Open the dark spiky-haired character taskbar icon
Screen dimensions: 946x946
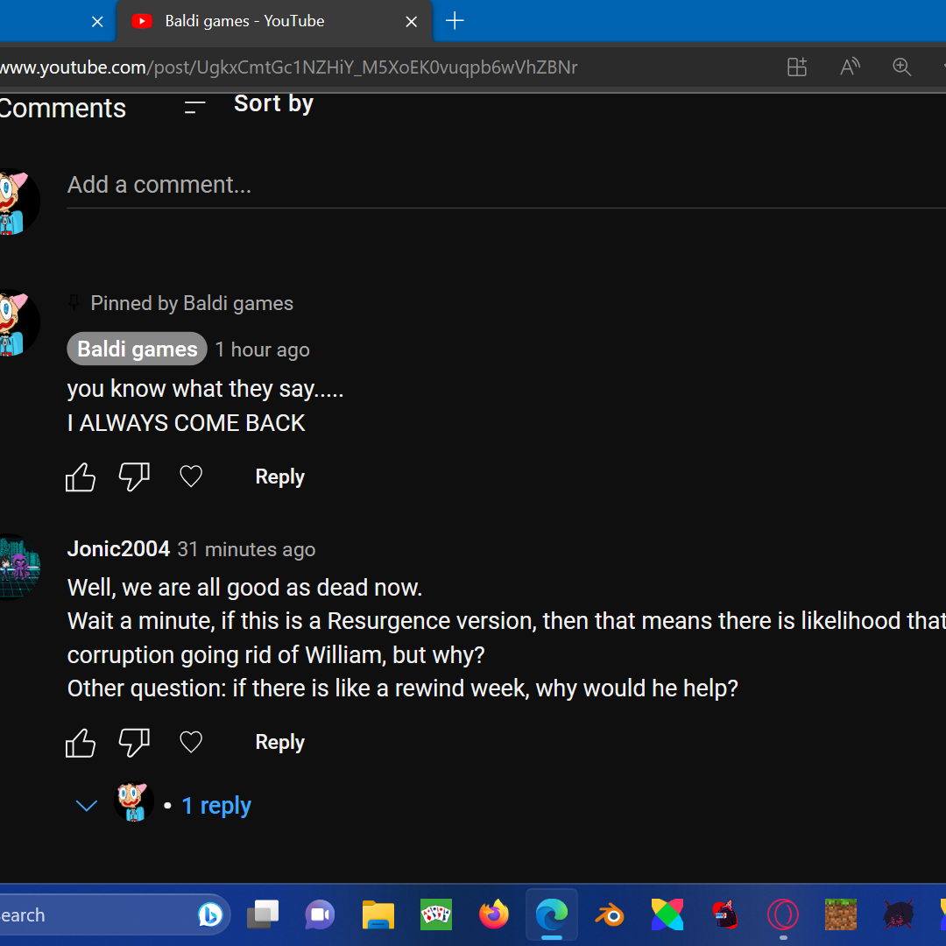tap(899, 914)
